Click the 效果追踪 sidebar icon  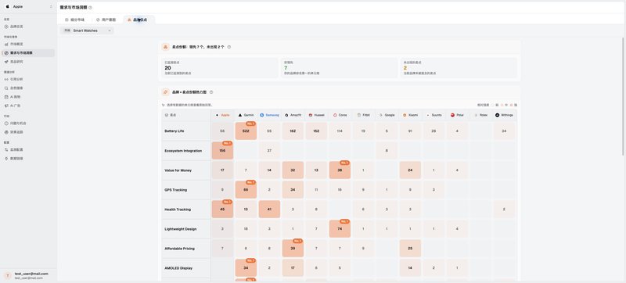[x=6, y=132]
